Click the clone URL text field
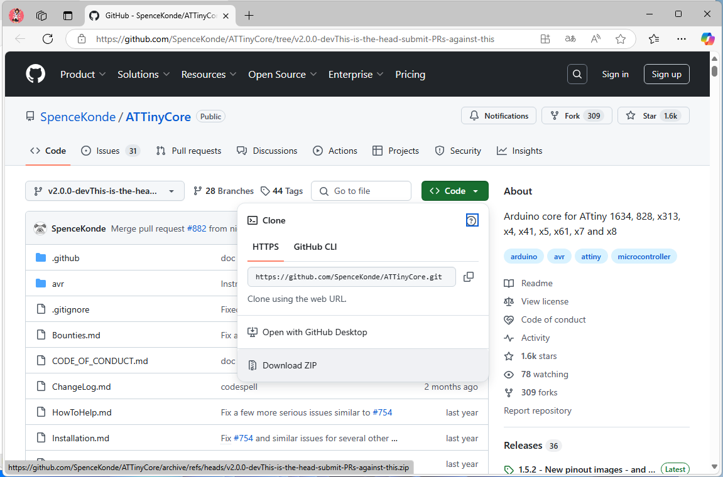This screenshot has height=477, width=723. coord(351,277)
